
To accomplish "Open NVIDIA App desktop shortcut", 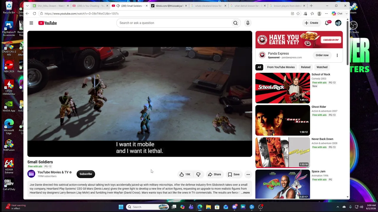I will 9,106.
